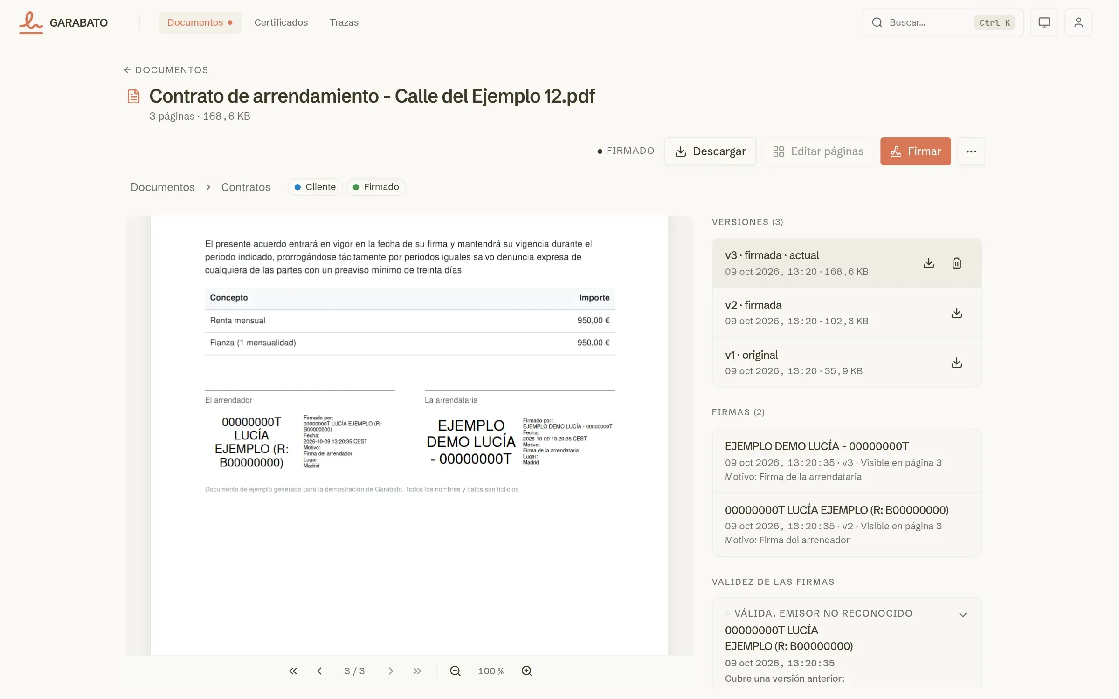Download the v1 original version
Screen dimensions: 1119x699
(956, 363)
